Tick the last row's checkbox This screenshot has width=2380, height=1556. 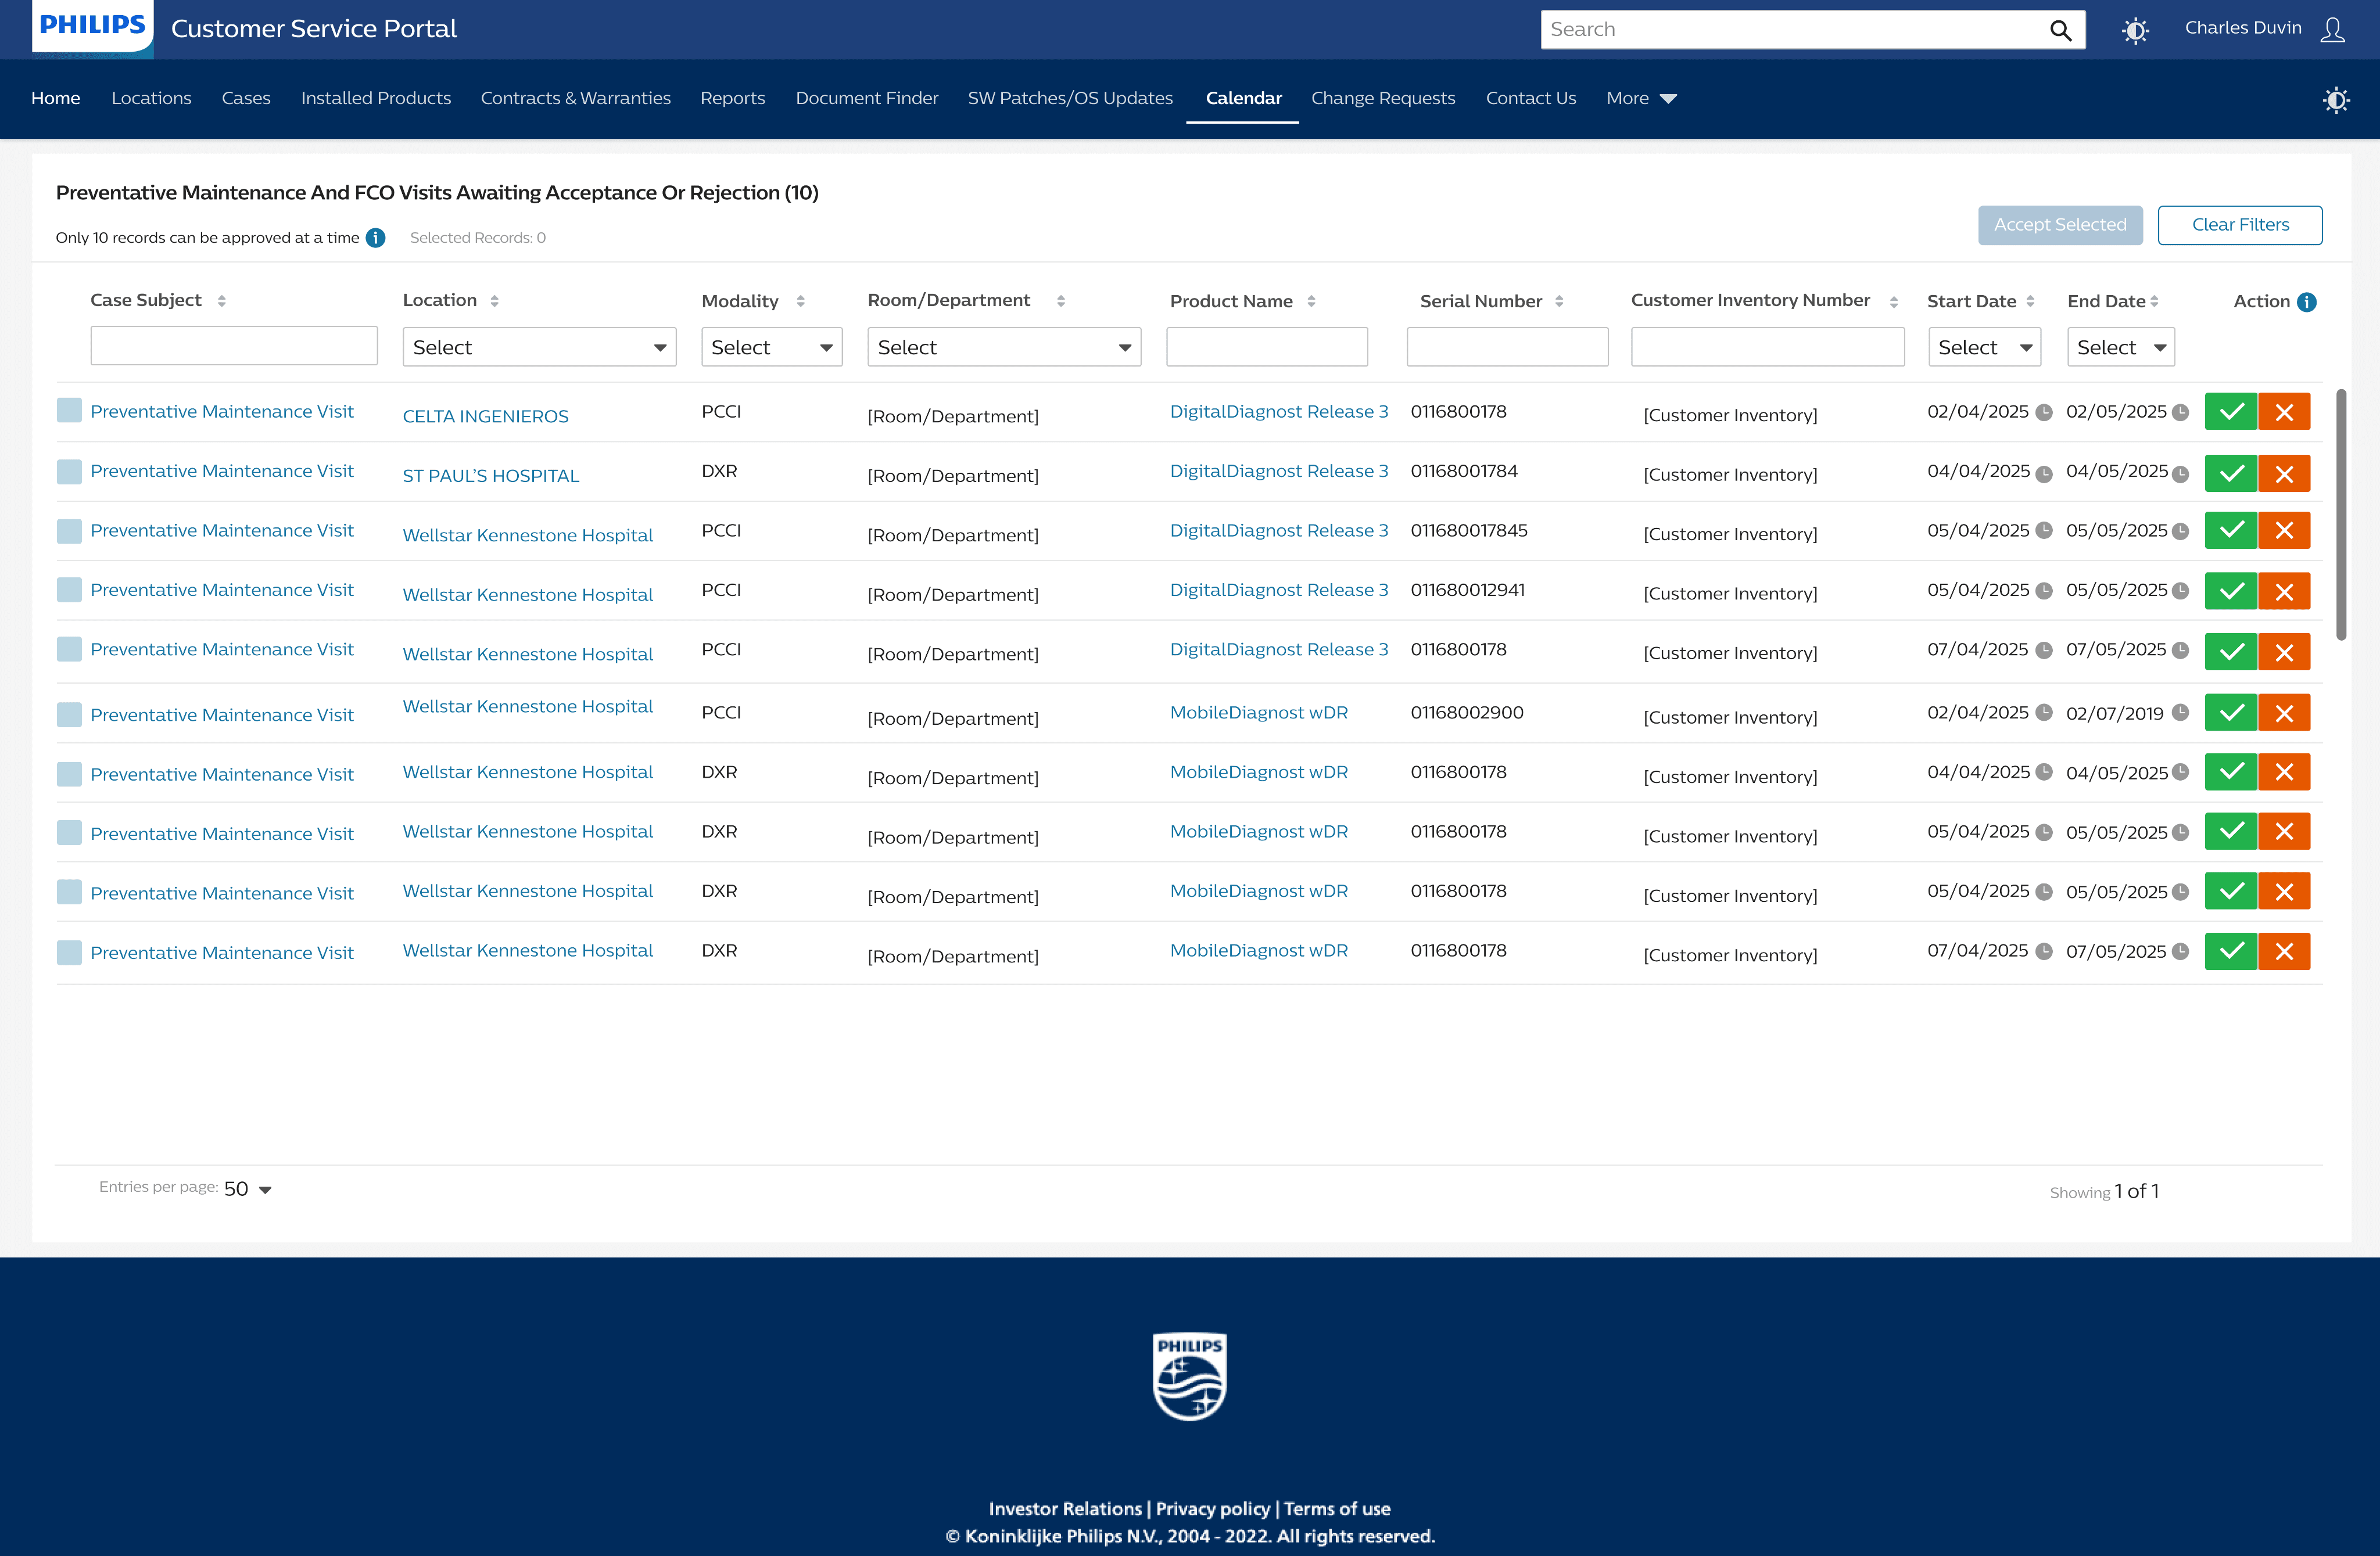(x=69, y=953)
